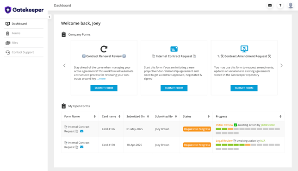
Task: Sort table by Form Name
Action: tap(95, 116)
